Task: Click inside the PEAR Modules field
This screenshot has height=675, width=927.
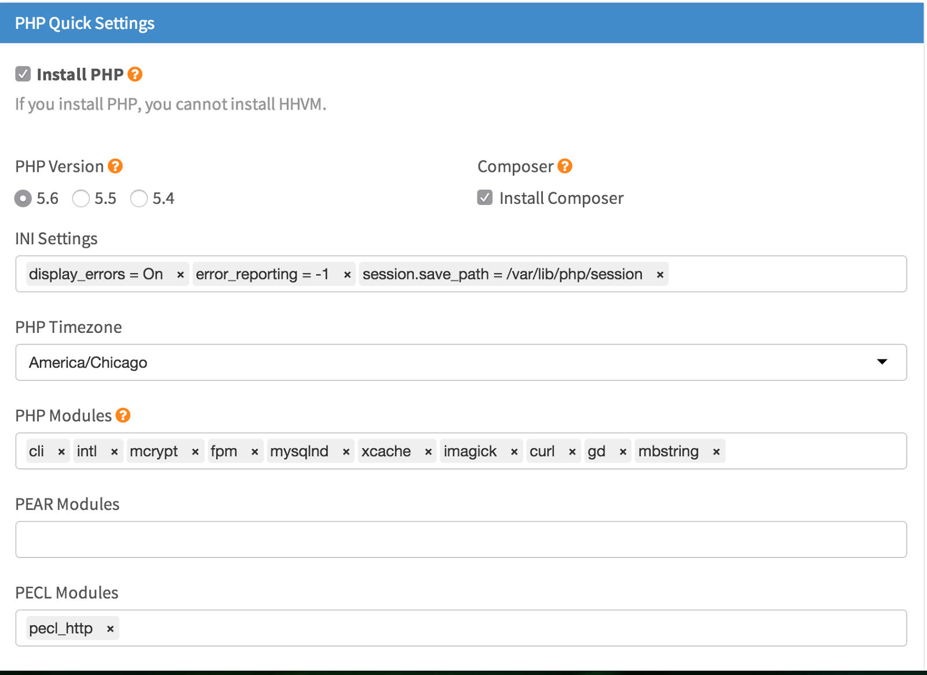Action: 461,540
